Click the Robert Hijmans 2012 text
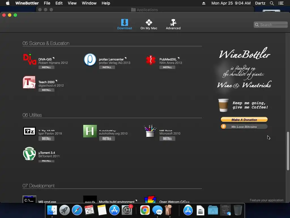290x218 pixels. pos(53,63)
